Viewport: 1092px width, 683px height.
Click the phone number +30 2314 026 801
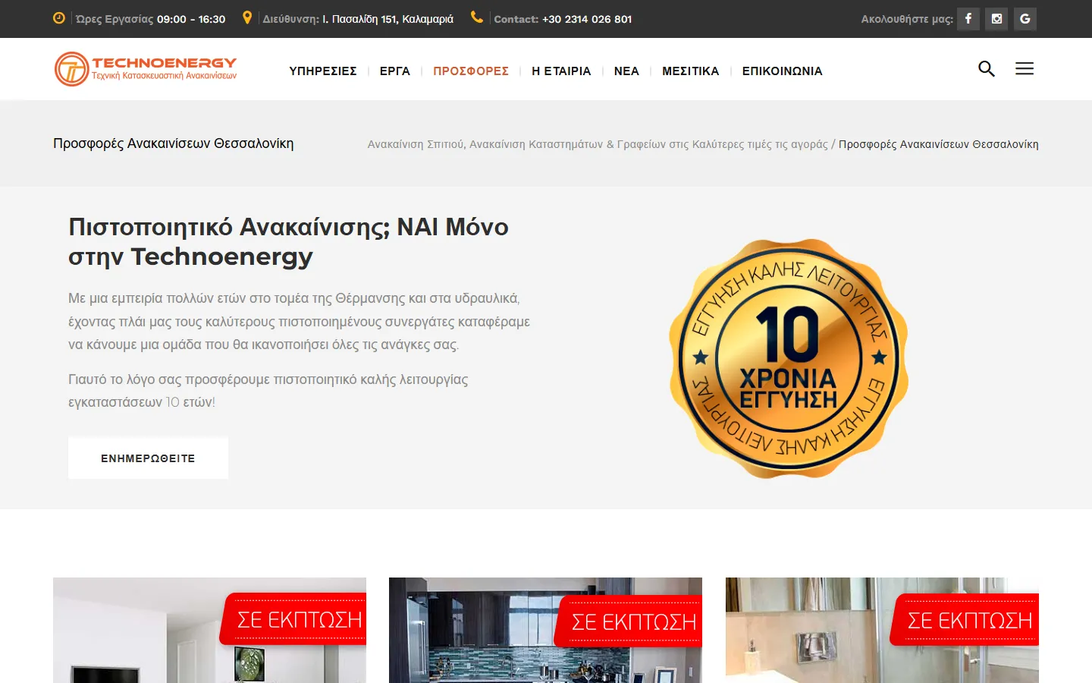[587, 19]
